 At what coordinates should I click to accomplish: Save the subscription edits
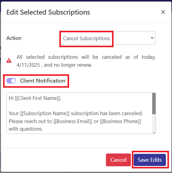pyautogui.click(x=150, y=160)
